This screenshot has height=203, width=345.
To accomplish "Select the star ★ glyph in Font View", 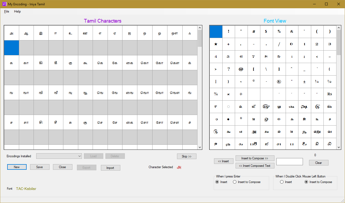I will click(216, 44).
